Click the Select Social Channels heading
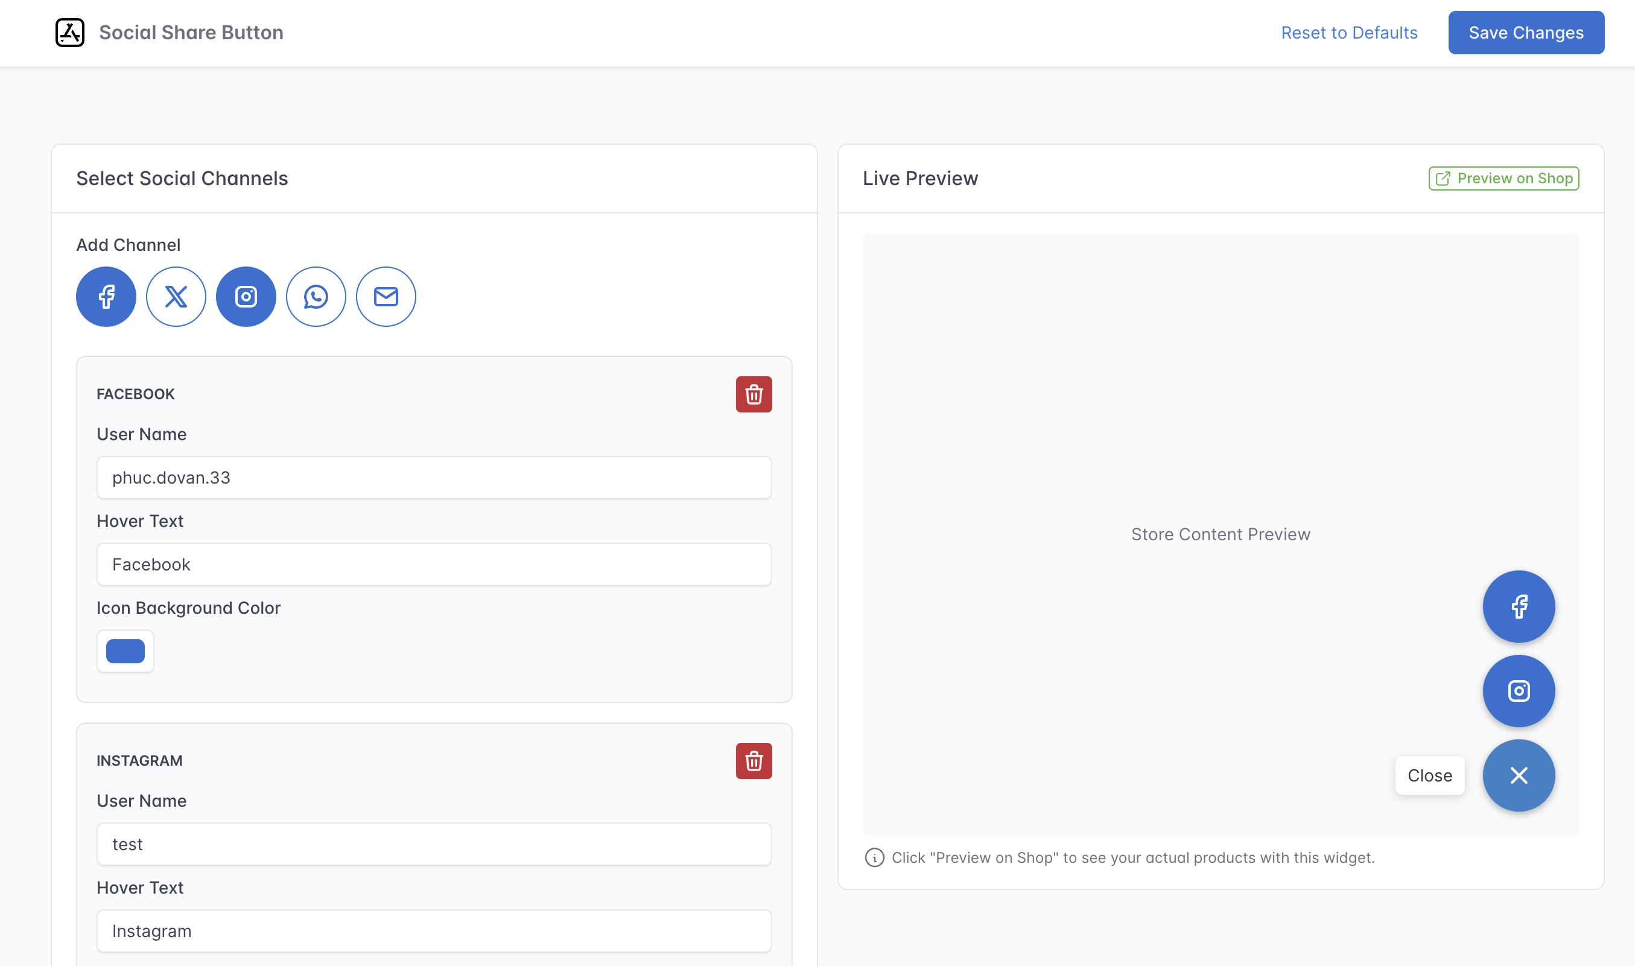 182,178
